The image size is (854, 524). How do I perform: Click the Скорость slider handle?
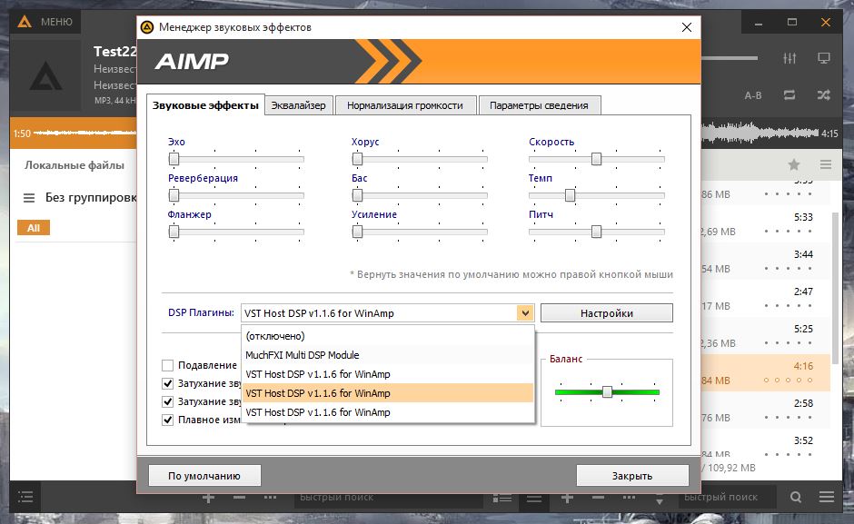(x=596, y=159)
